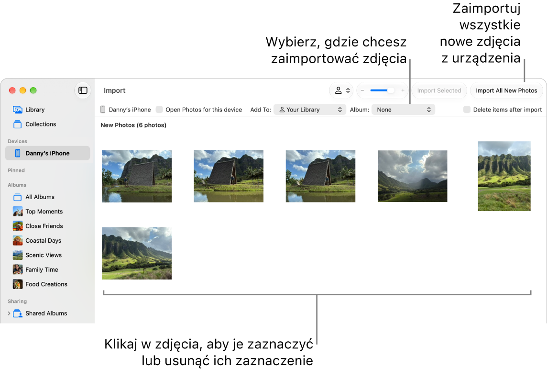Image resolution: width=547 pixels, height=369 pixels.
Task: Click the Import Selected button
Action: [439, 91]
